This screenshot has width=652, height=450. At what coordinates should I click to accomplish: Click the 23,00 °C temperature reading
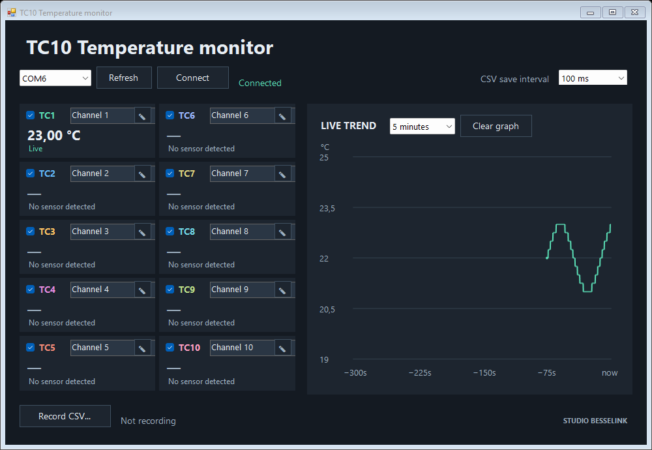54,135
